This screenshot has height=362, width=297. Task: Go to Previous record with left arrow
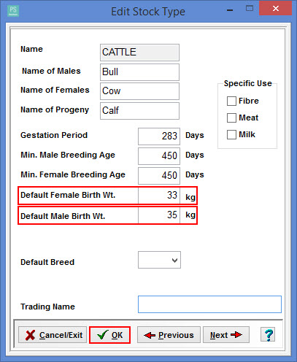(x=169, y=335)
